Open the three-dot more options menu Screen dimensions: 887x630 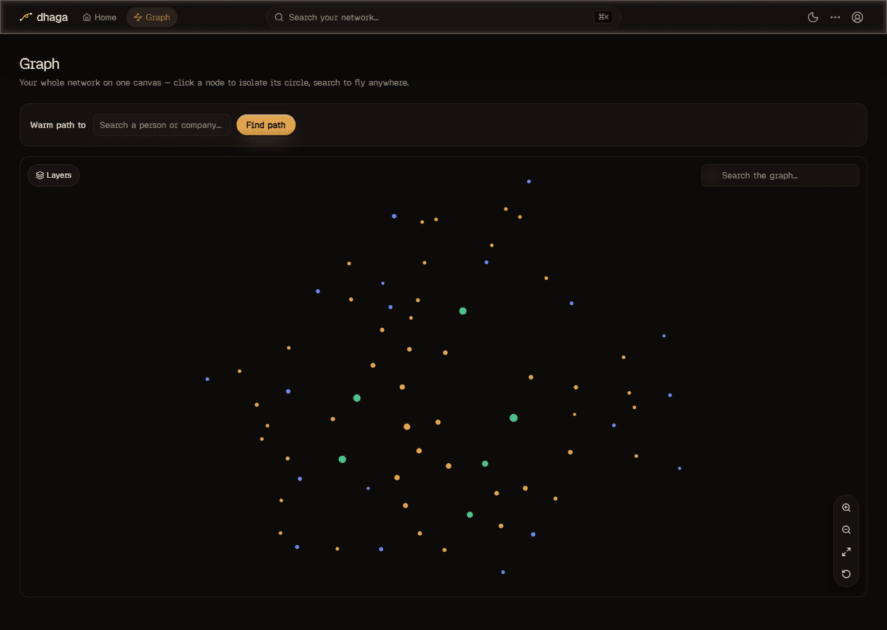pyautogui.click(x=835, y=17)
